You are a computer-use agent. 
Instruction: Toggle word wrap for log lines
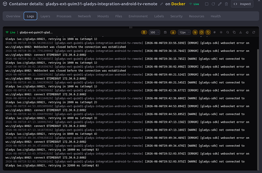[x=195, y=32]
